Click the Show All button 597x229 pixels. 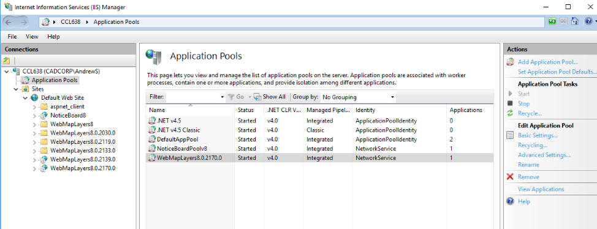pos(270,97)
